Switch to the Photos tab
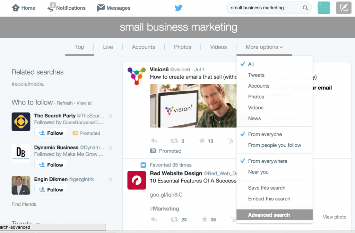This screenshot has width=355, height=233. tap(182, 47)
